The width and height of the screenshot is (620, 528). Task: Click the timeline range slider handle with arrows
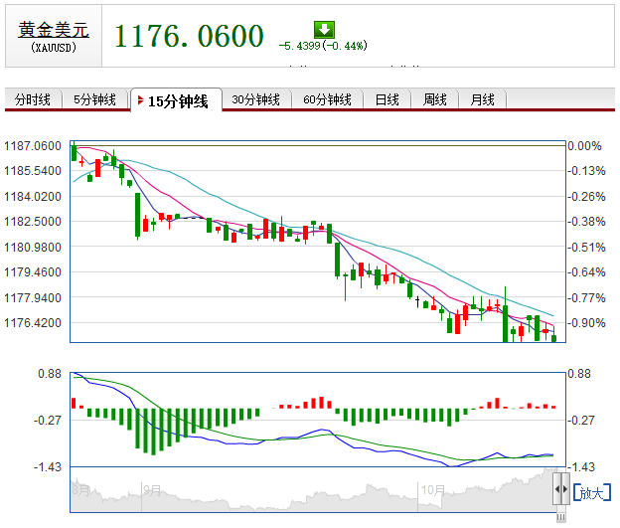pos(561,489)
